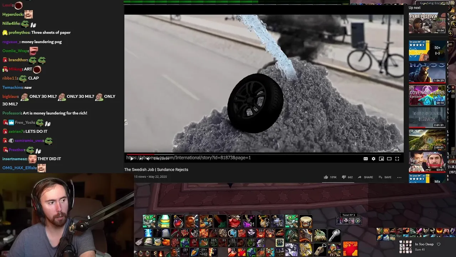This screenshot has height=257, width=456.
Task: Dislike the video with 662 dislikes
Action: 347,177
